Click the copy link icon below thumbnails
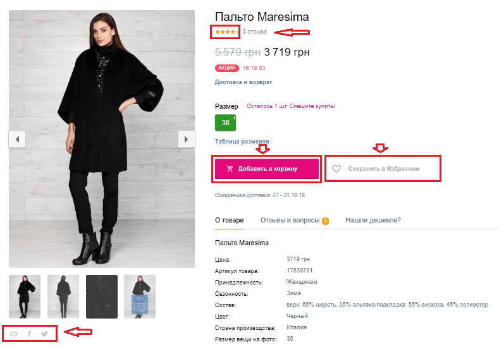The image size is (499, 347). coord(14,334)
